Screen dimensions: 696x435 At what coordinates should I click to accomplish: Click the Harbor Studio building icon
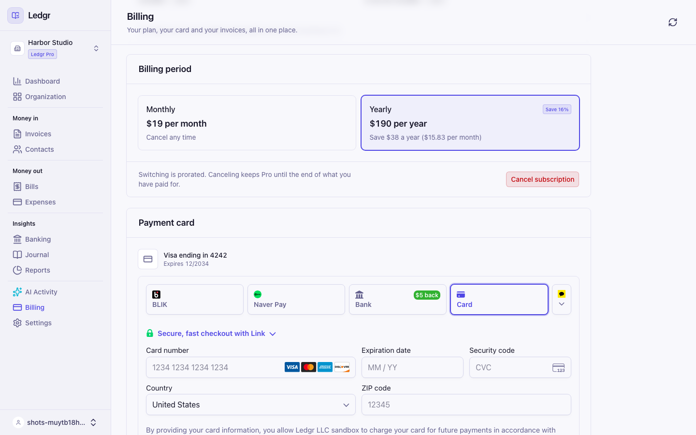click(17, 48)
